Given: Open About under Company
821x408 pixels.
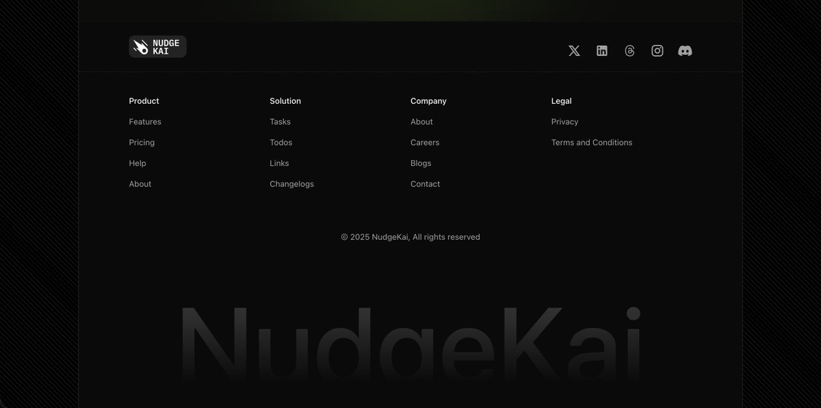Looking at the screenshot, I should point(421,122).
